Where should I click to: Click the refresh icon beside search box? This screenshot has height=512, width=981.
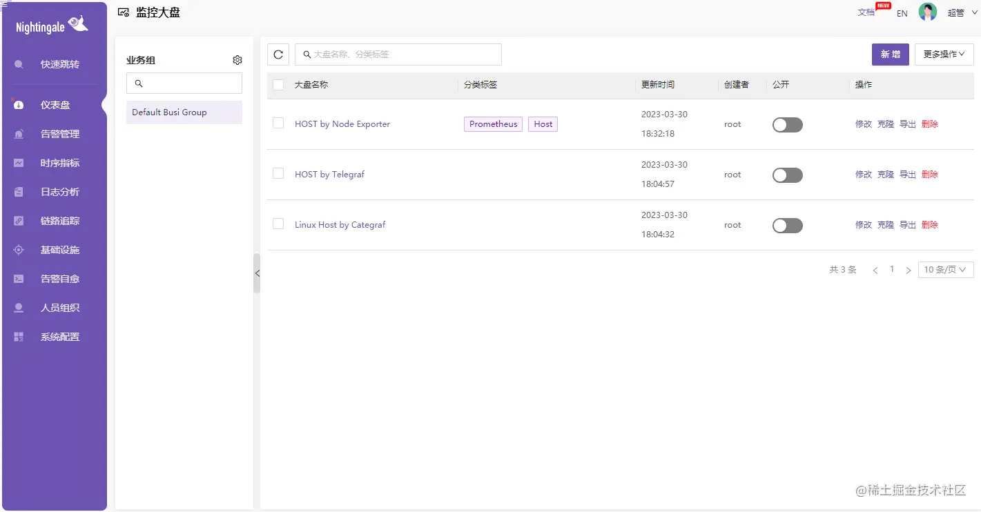pos(278,55)
